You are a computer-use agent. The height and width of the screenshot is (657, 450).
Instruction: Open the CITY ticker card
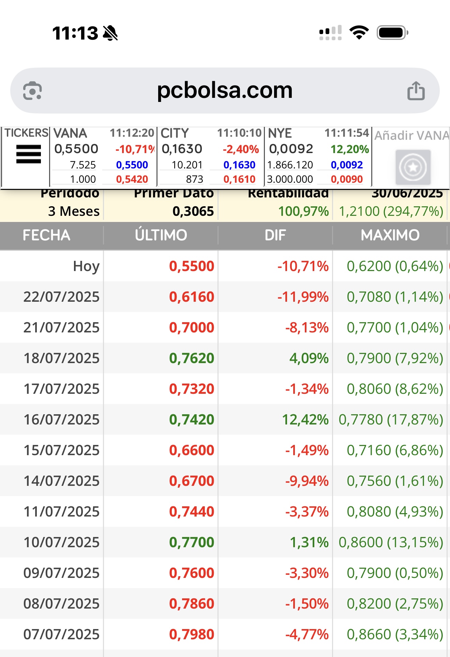211,156
